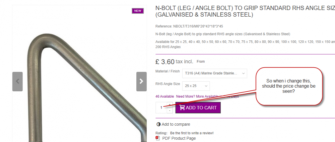The height and width of the screenshot is (142, 335).
Task: Decrease quantity with the minus stepper
Action: point(170,111)
